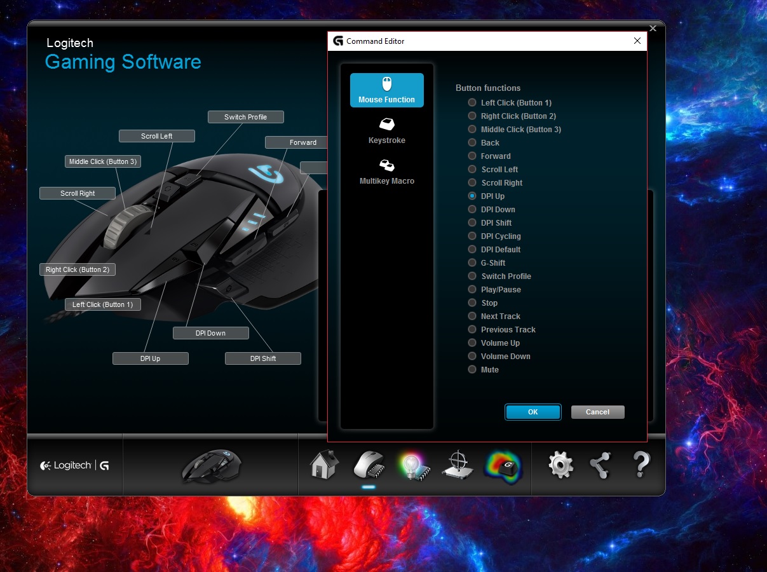Click the Left Click (Button 1) mouse label
The image size is (767, 572).
point(103,304)
